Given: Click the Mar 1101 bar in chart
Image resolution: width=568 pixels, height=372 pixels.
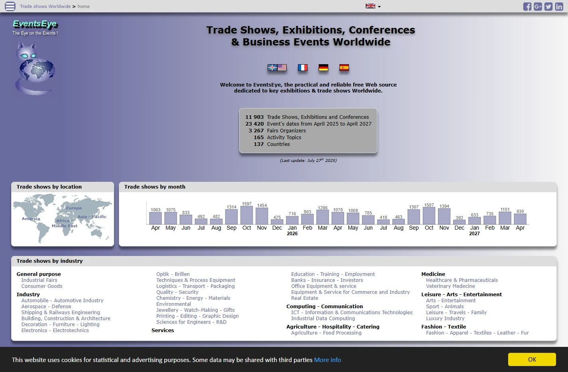Looking at the screenshot, I should pos(505,218).
